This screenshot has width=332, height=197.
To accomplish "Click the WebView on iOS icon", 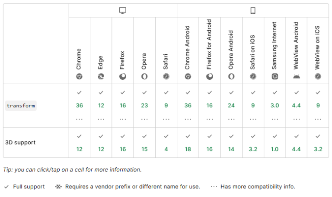I will click(x=318, y=76).
